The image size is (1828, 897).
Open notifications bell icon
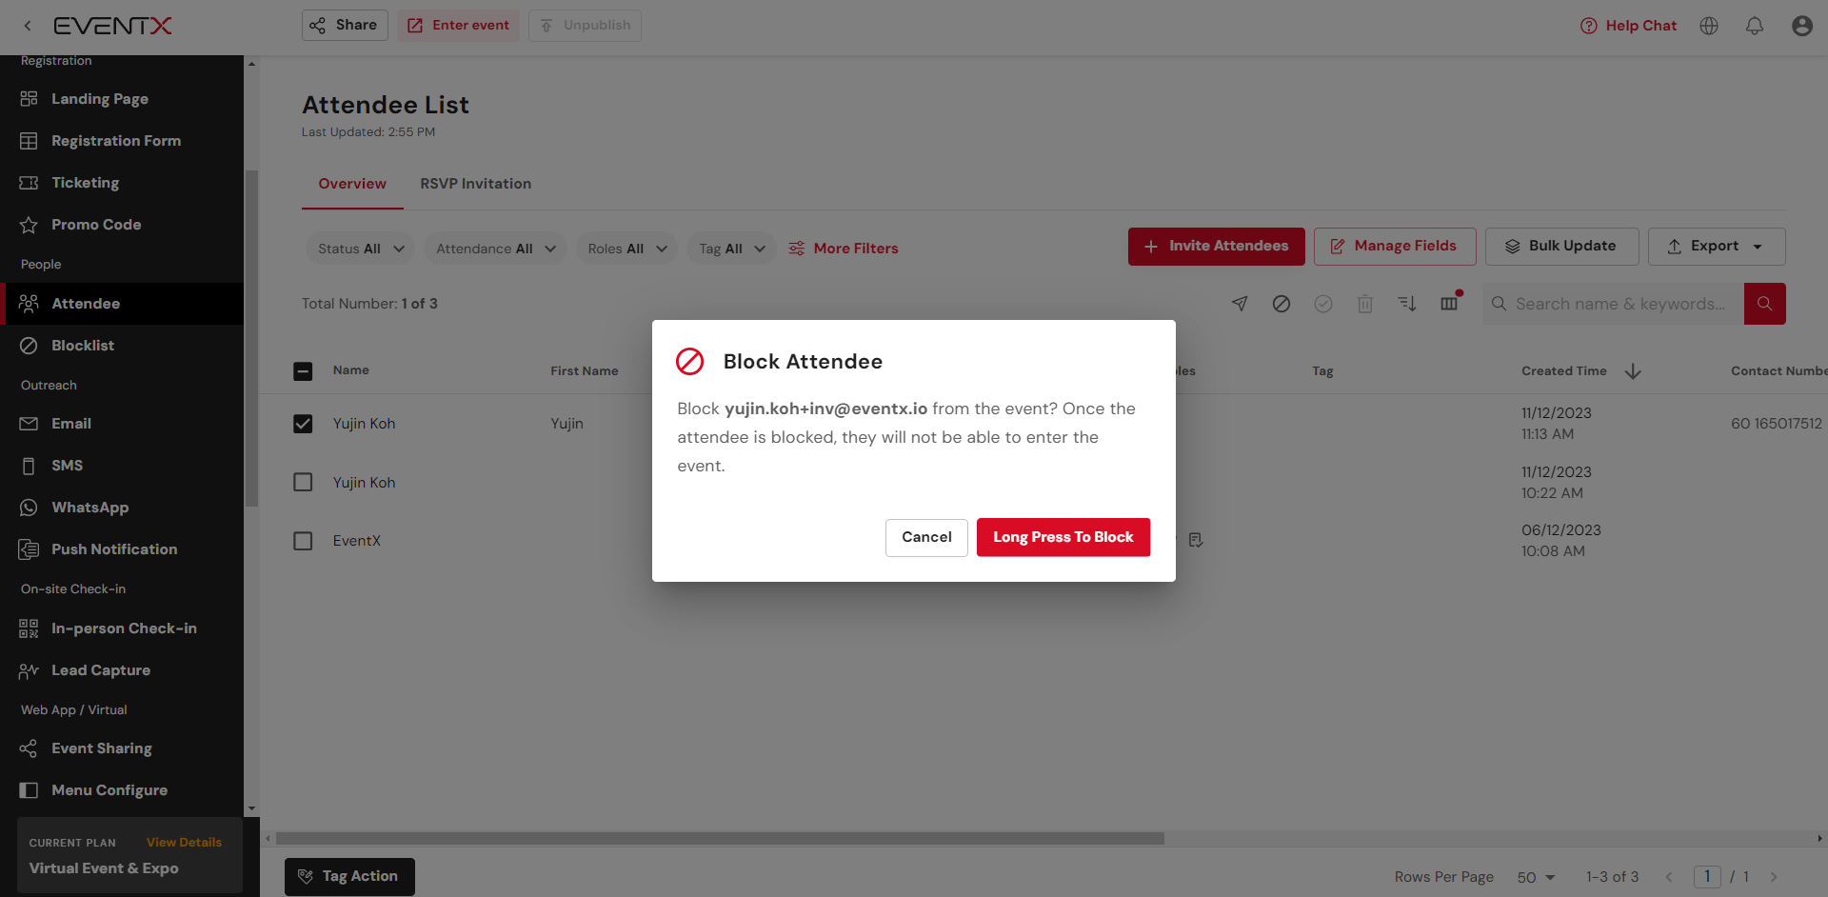pyautogui.click(x=1755, y=26)
